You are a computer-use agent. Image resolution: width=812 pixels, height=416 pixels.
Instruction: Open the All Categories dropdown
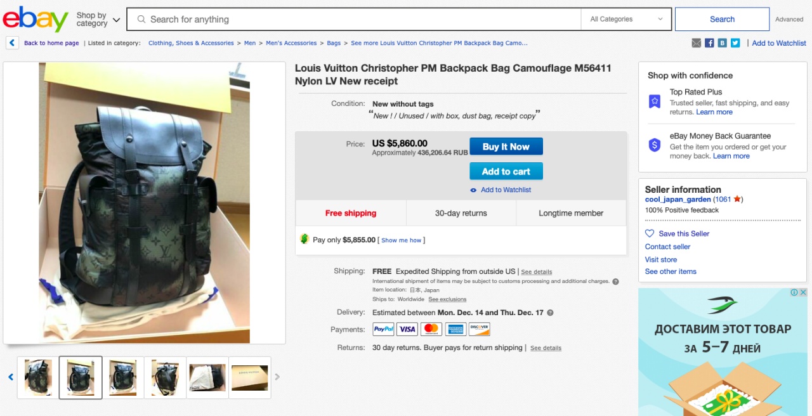[x=626, y=19]
